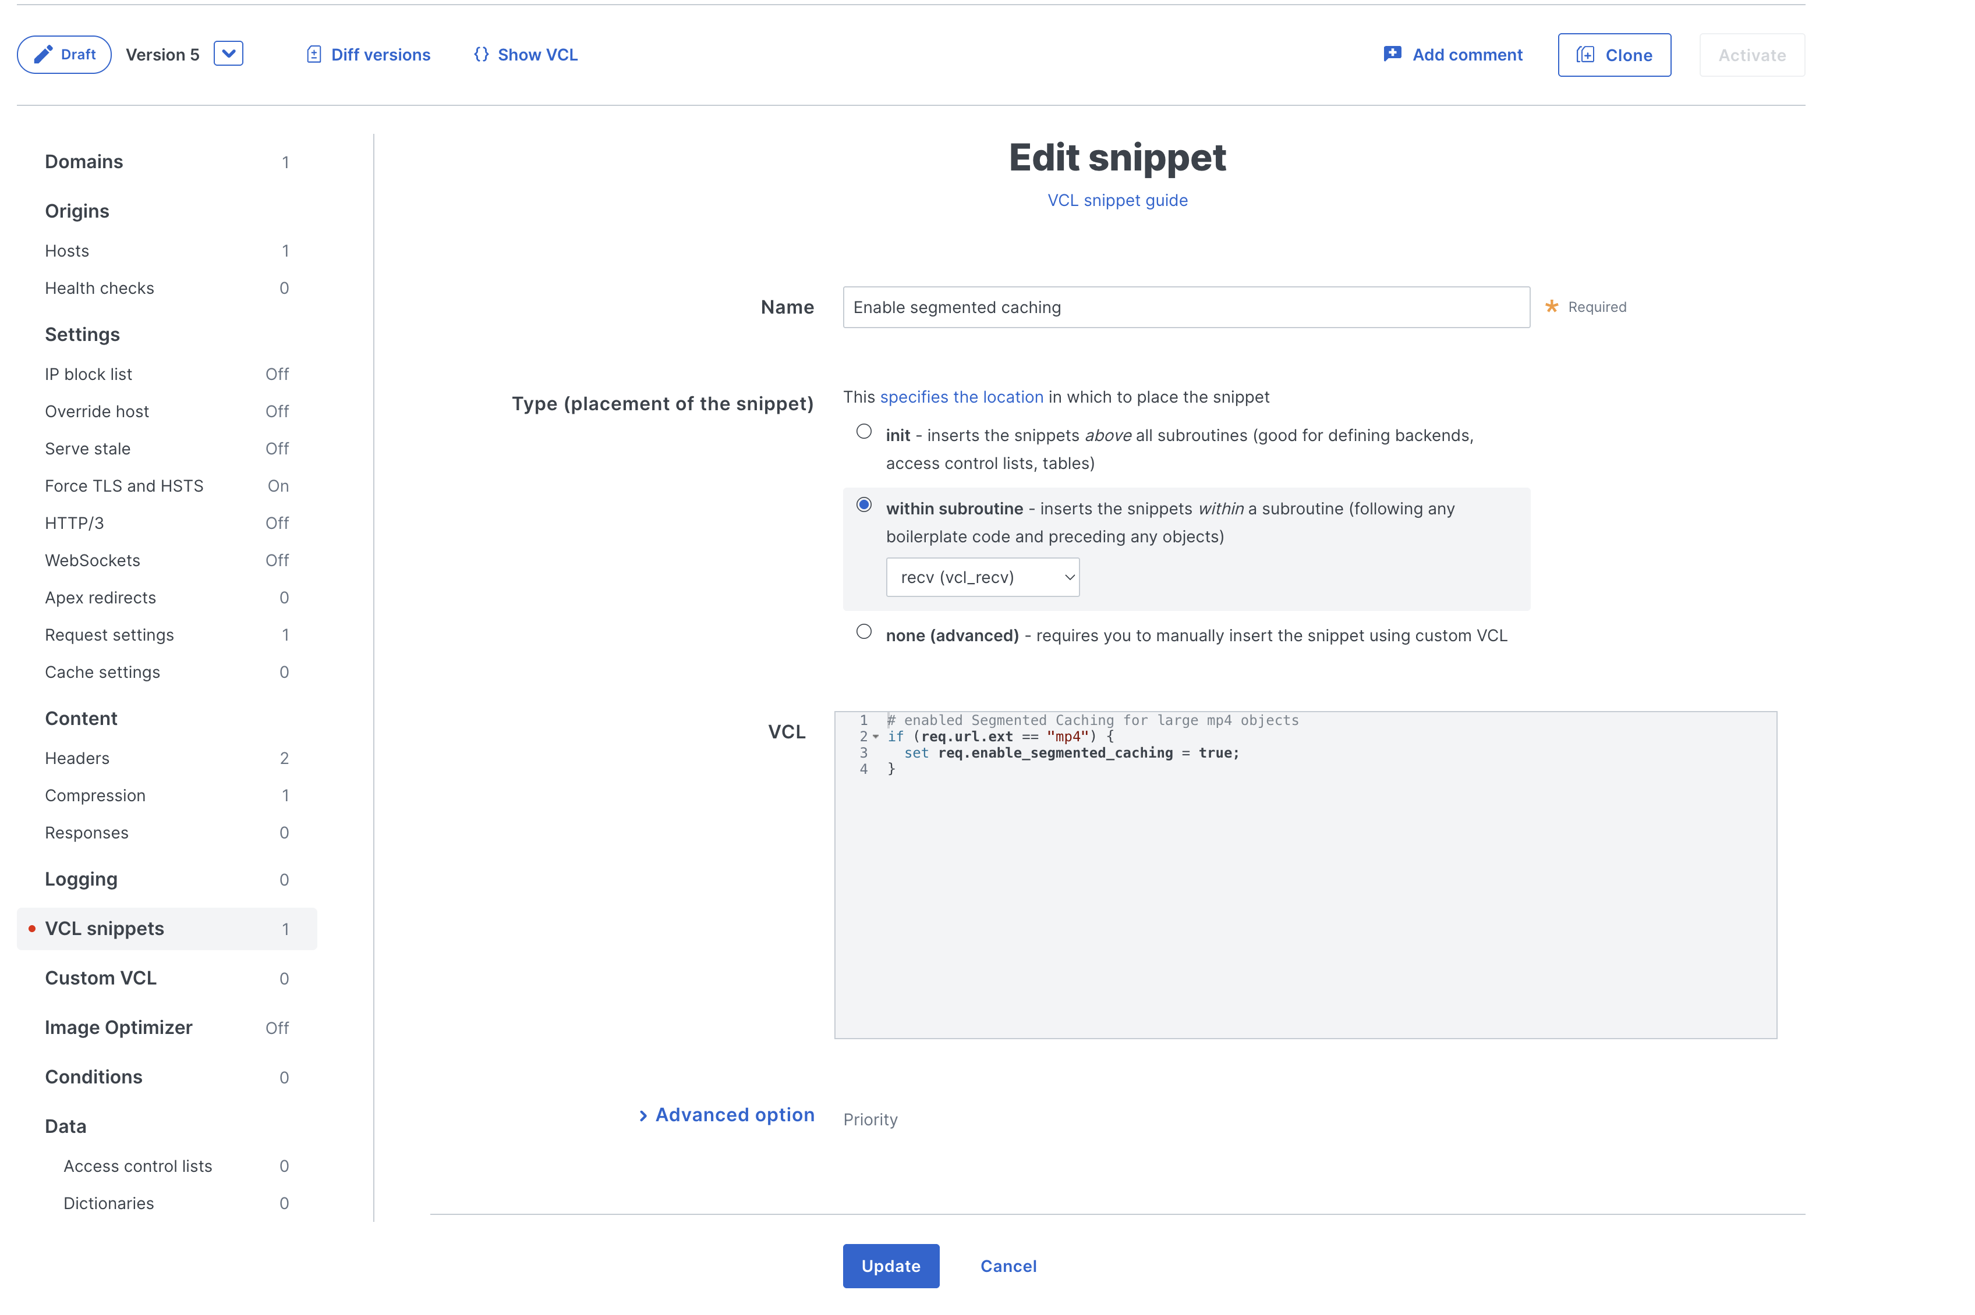1975x1315 pixels.
Task: Click the Diff versions document icon
Action: pos(314,55)
